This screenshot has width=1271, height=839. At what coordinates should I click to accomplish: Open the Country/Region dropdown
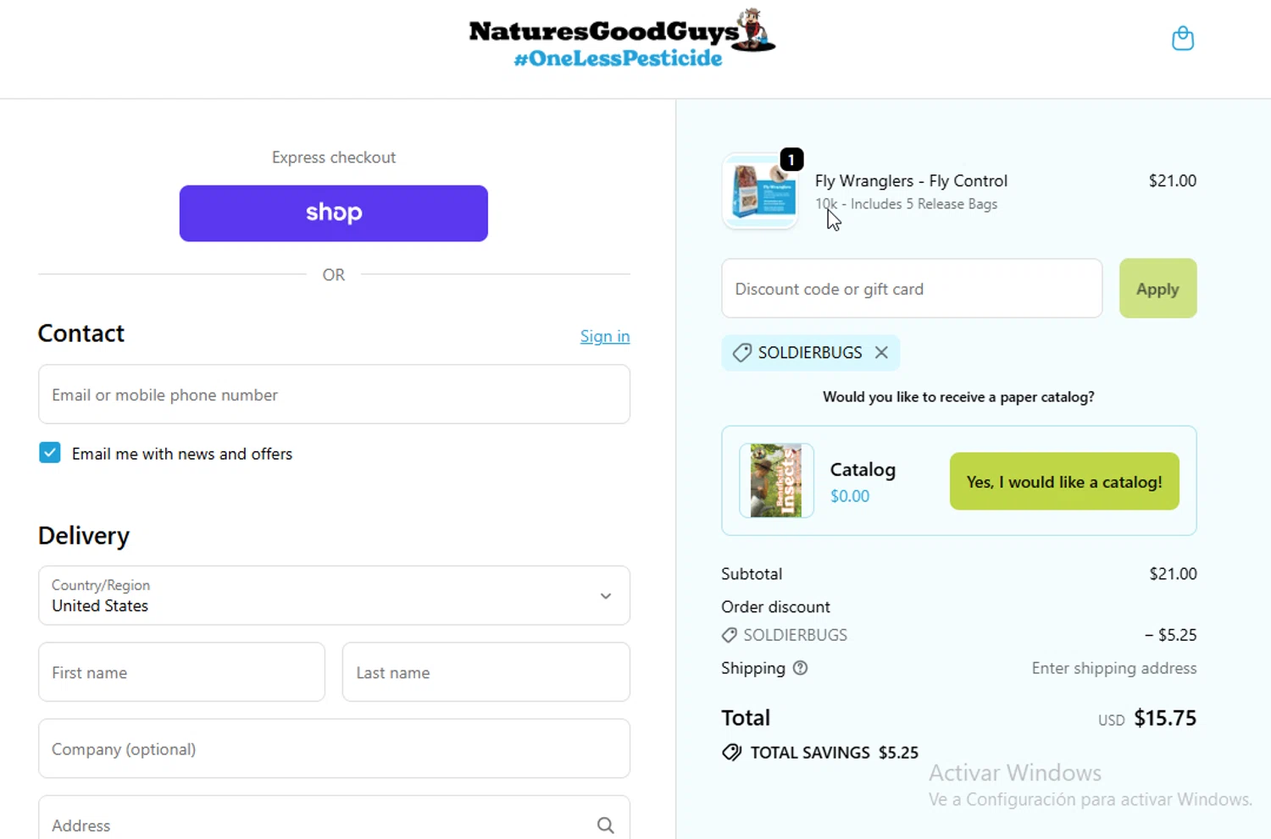coord(334,595)
